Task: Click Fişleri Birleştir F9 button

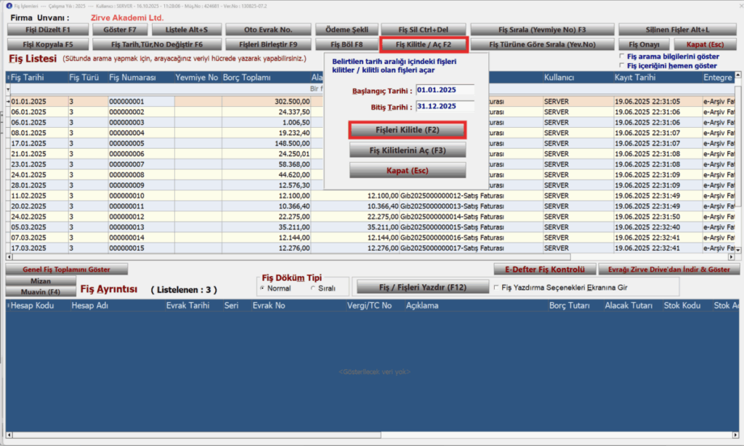Action: coord(268,44)
